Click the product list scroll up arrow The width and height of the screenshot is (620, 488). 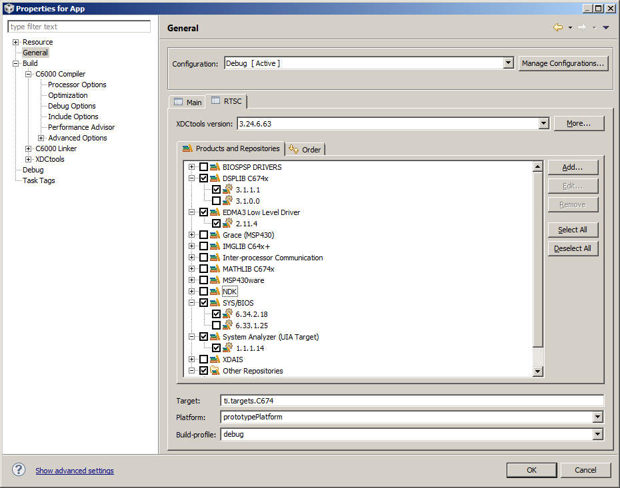pyautogui.click(x=537, y=166)
